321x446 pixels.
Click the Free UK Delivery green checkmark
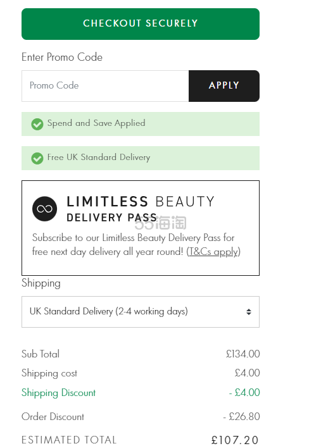coord(37,158)
